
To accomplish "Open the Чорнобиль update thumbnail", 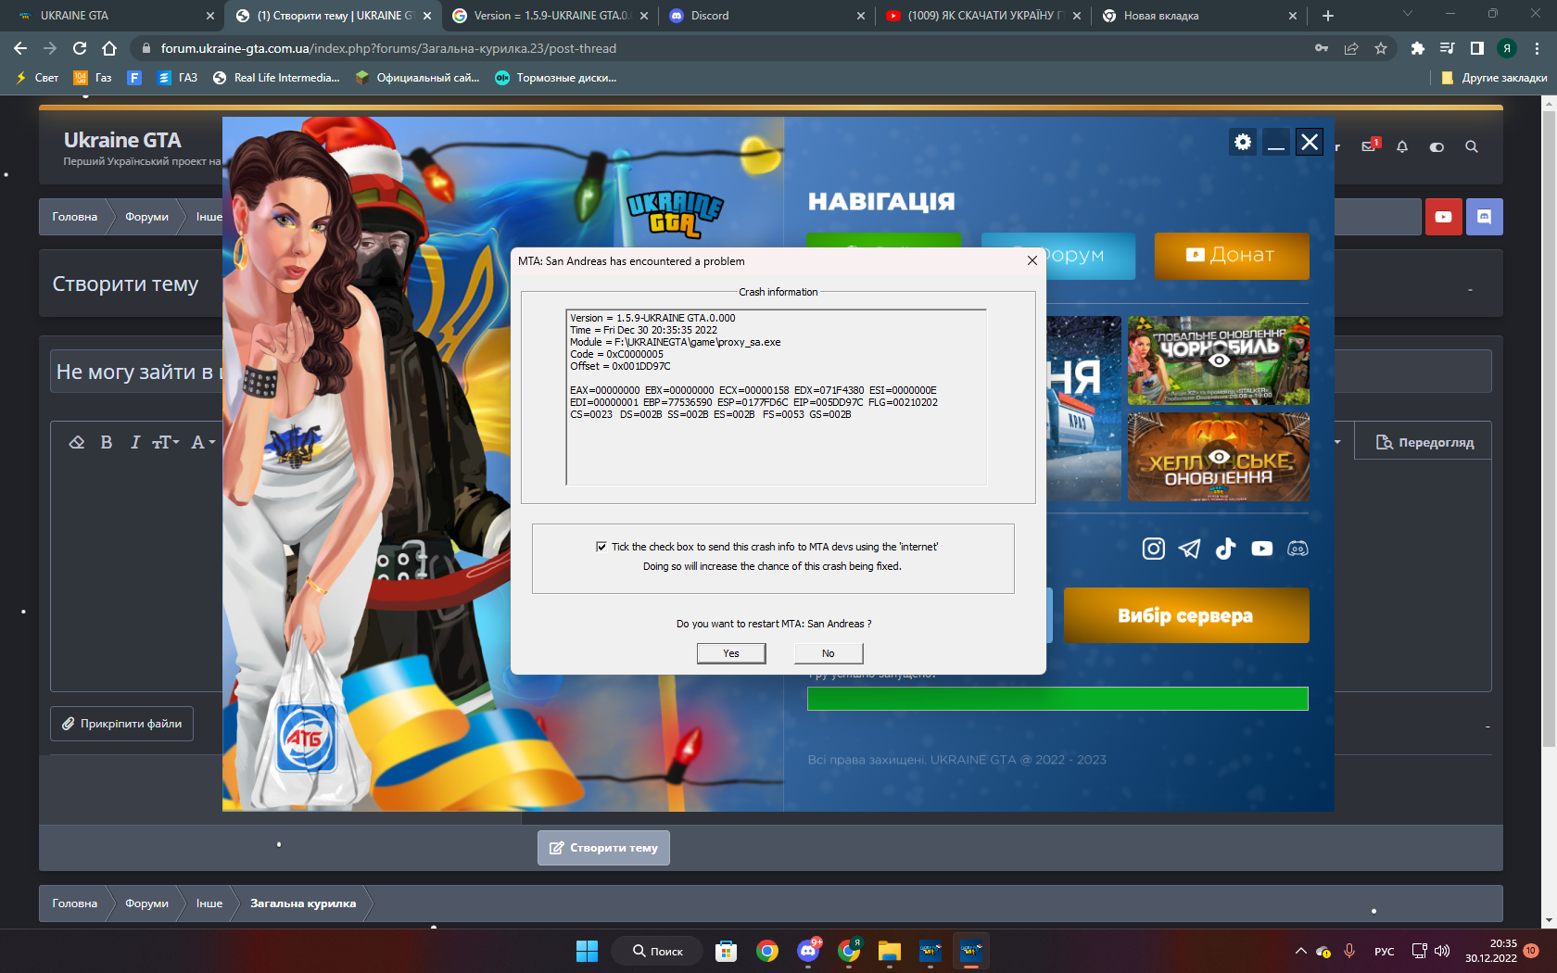I will point(1219,360).
